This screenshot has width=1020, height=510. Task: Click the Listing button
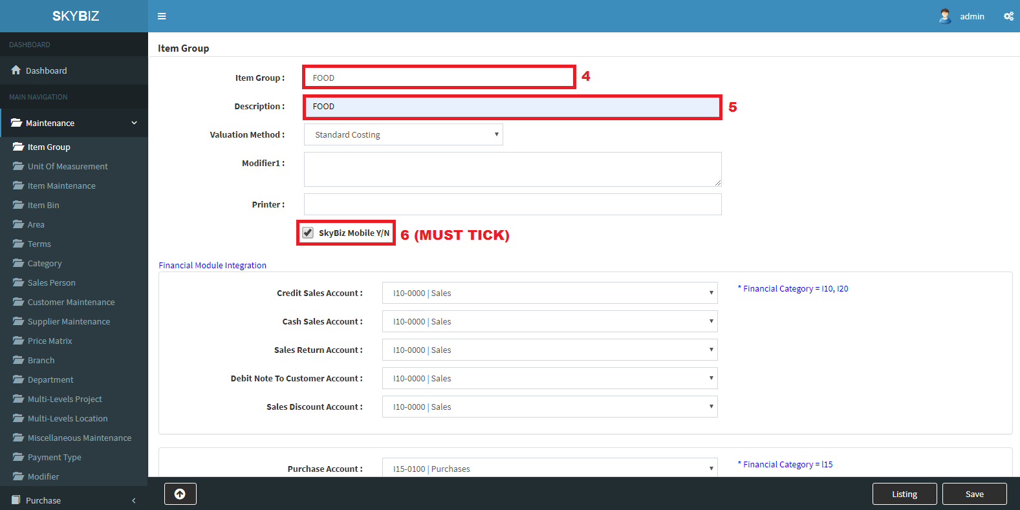(904, 494)
